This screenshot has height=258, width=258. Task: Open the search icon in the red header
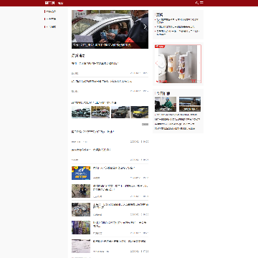(x=197, y=3)
